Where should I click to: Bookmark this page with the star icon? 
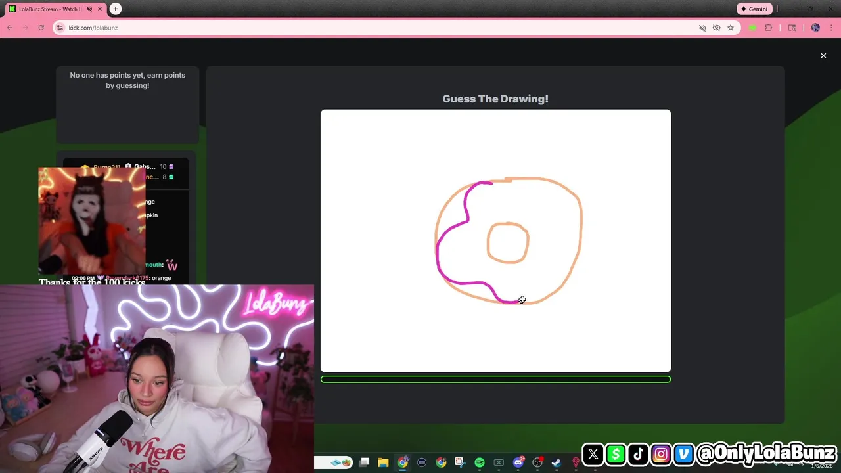pos(730,28)
